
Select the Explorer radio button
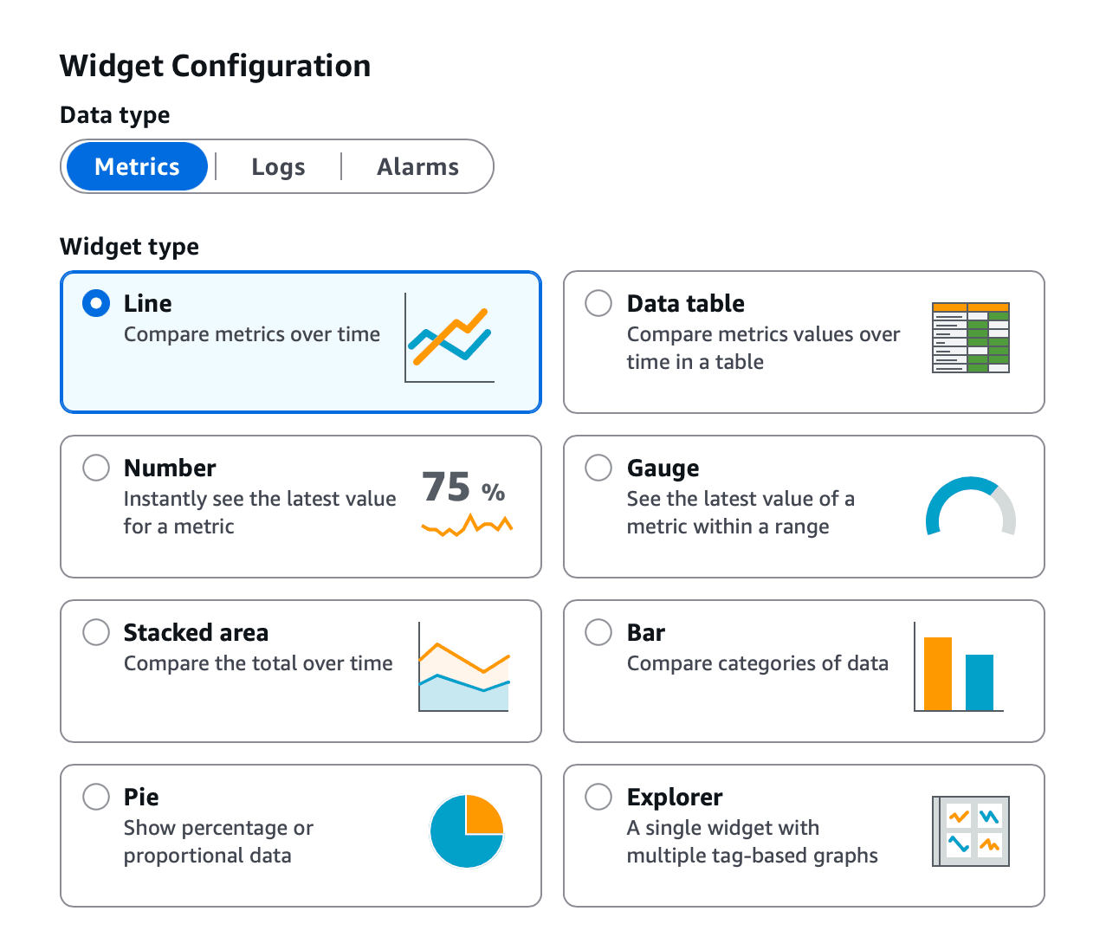coord(598,796)
